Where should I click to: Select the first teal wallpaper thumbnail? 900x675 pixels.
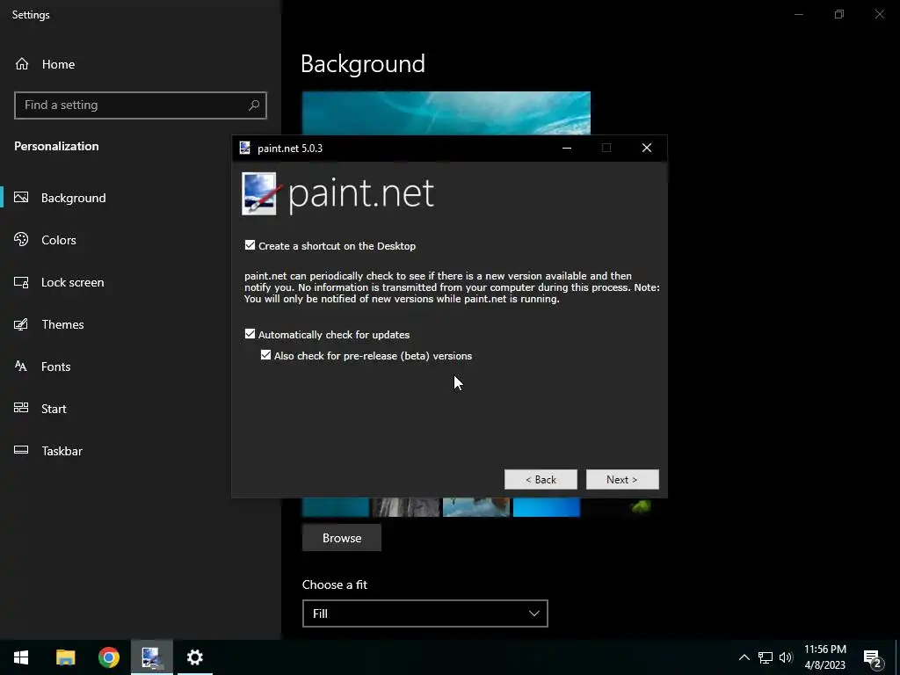point(336,507)
